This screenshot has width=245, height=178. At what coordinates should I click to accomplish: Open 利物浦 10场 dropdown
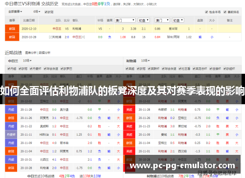(146, 60)
